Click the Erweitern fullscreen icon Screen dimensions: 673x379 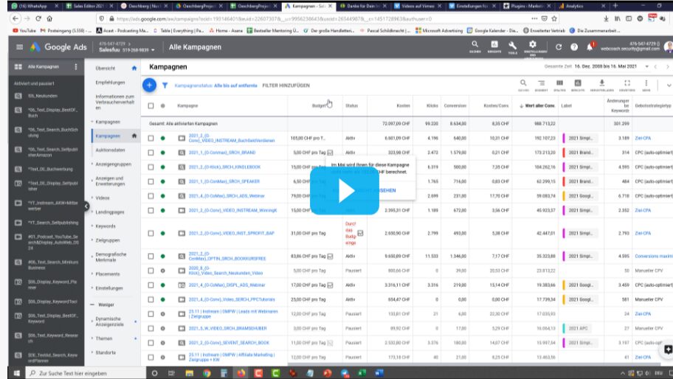tap(627, 85)
